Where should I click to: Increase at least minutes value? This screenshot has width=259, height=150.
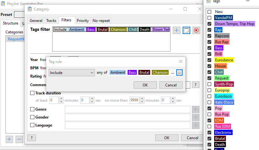pos(61,99)
